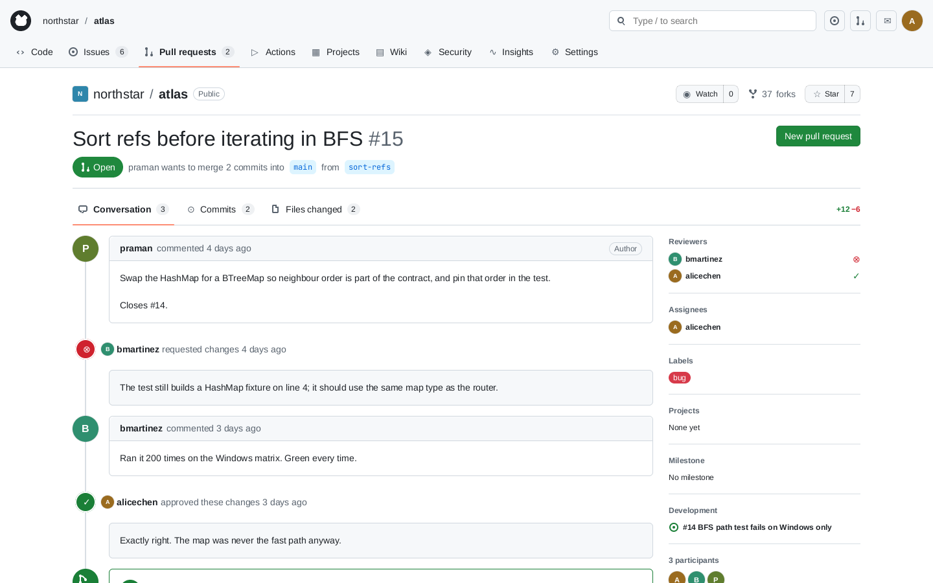The height and width of the screenshot is (583, 933).
Task: Click alicechen's approved checkmark in Reviewers
Action: (856, 276)
